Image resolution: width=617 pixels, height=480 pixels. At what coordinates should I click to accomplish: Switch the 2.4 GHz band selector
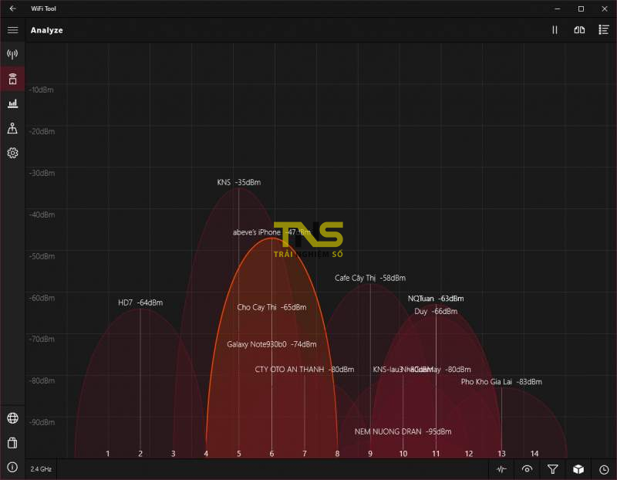point(41,469)
